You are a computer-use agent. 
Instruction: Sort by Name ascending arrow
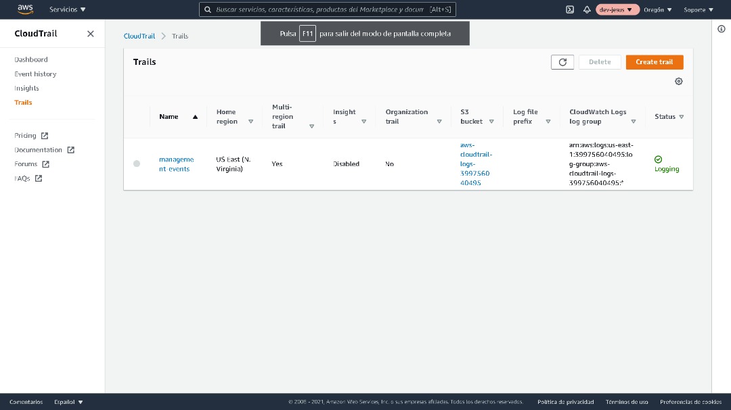[x=196, y=117]
